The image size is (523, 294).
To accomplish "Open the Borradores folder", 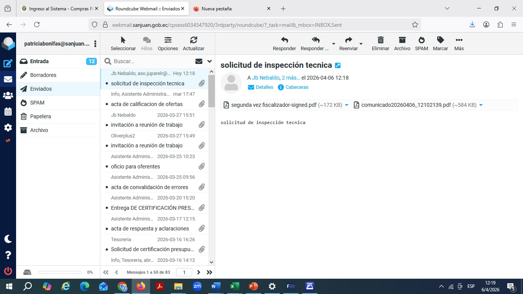I will (x=43, y=75).
